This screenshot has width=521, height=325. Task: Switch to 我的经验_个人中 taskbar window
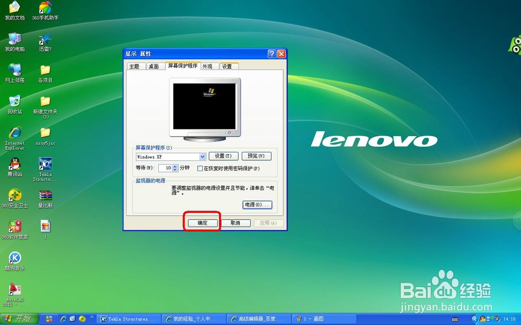tap(194, 319)
